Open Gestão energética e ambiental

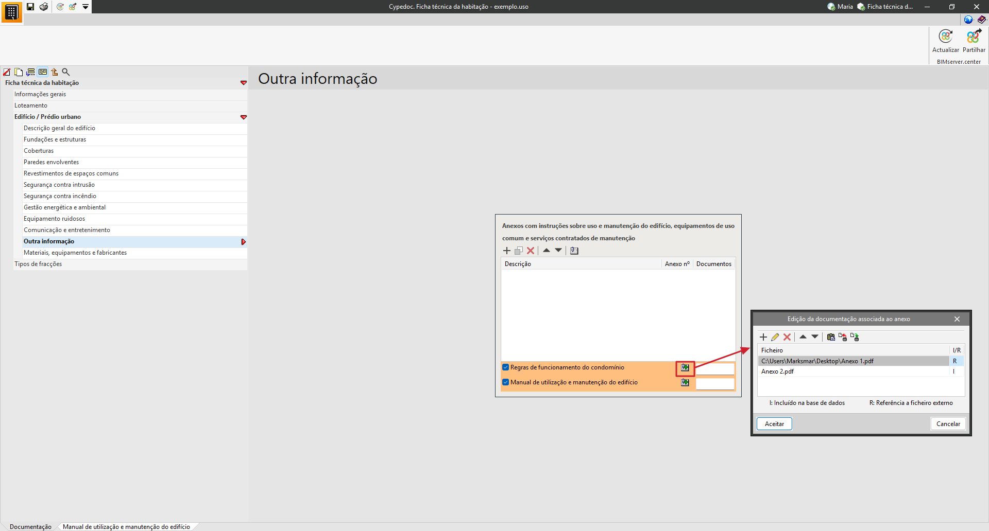coord(135,207)
